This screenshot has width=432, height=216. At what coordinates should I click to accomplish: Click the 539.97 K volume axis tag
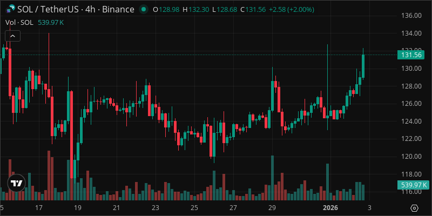pos(414,185)
